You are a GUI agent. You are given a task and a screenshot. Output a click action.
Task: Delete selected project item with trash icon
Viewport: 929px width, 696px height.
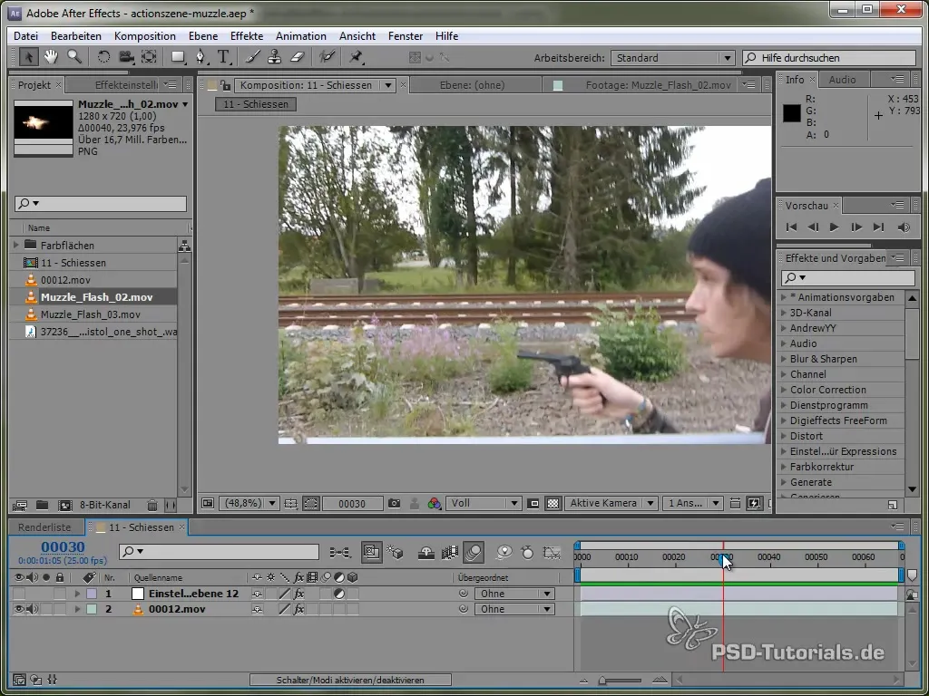(152, 506)
